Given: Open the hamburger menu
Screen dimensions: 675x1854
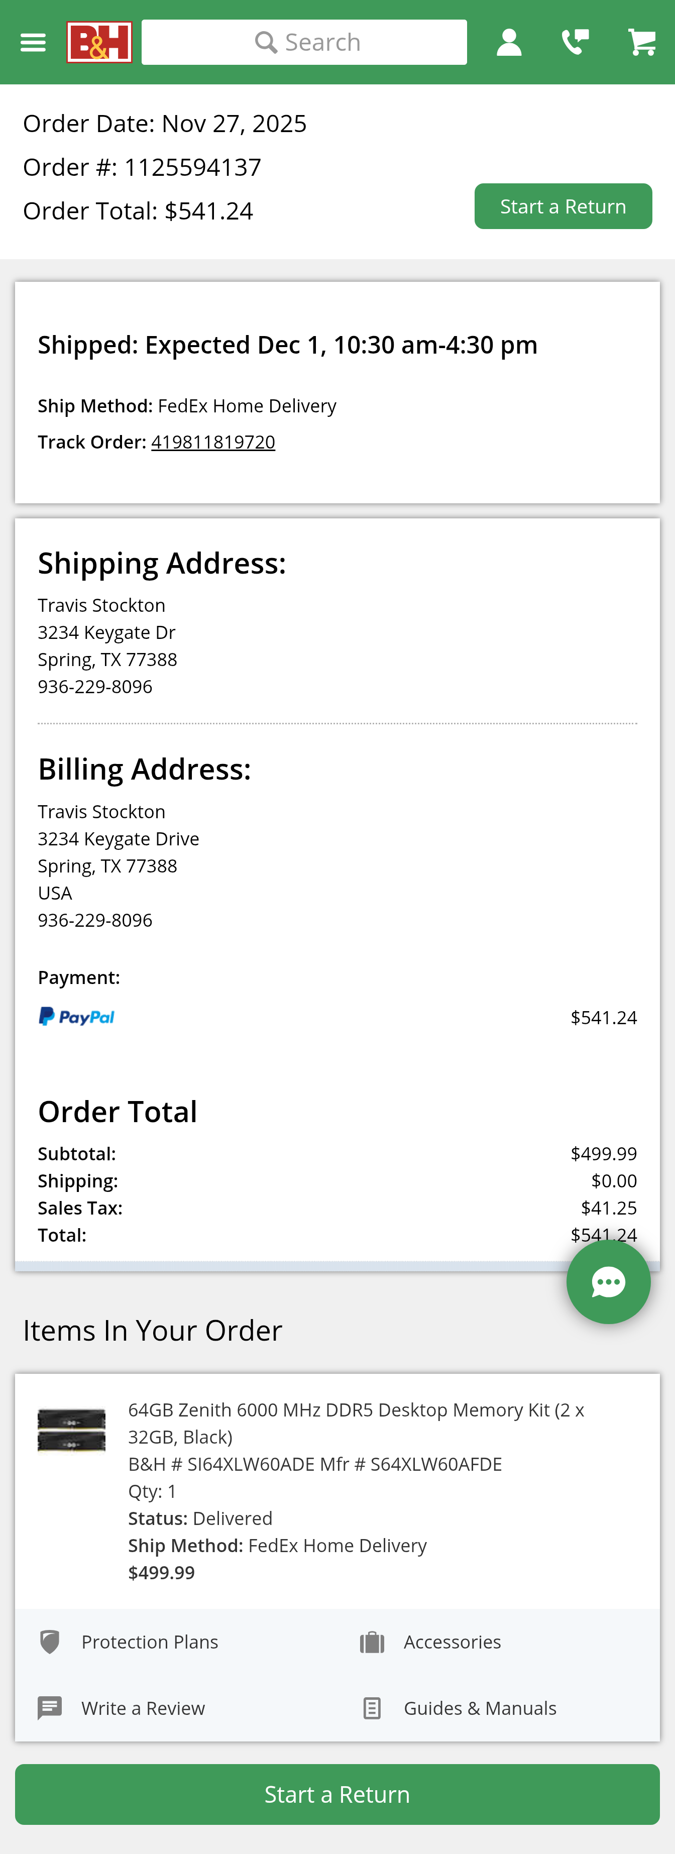Looking at the screenshot, I should coord(33,43).
